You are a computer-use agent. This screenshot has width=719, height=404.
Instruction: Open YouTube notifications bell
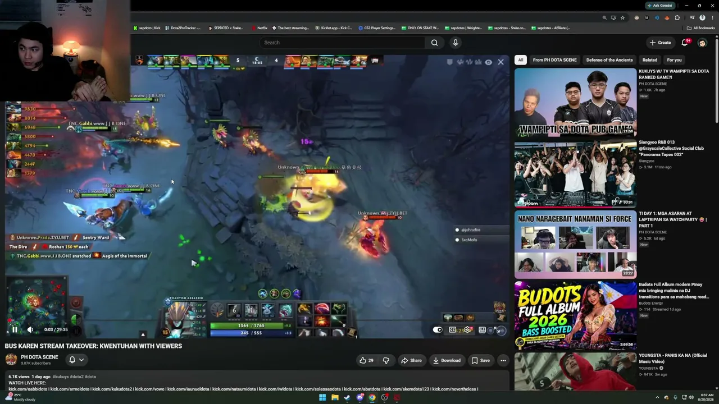coord(685,43)
